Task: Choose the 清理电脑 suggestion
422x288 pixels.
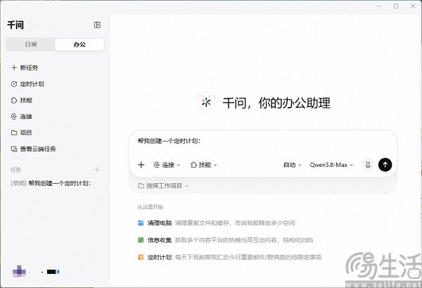Action: [216, 223]
